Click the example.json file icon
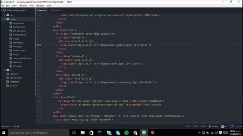 8,78
